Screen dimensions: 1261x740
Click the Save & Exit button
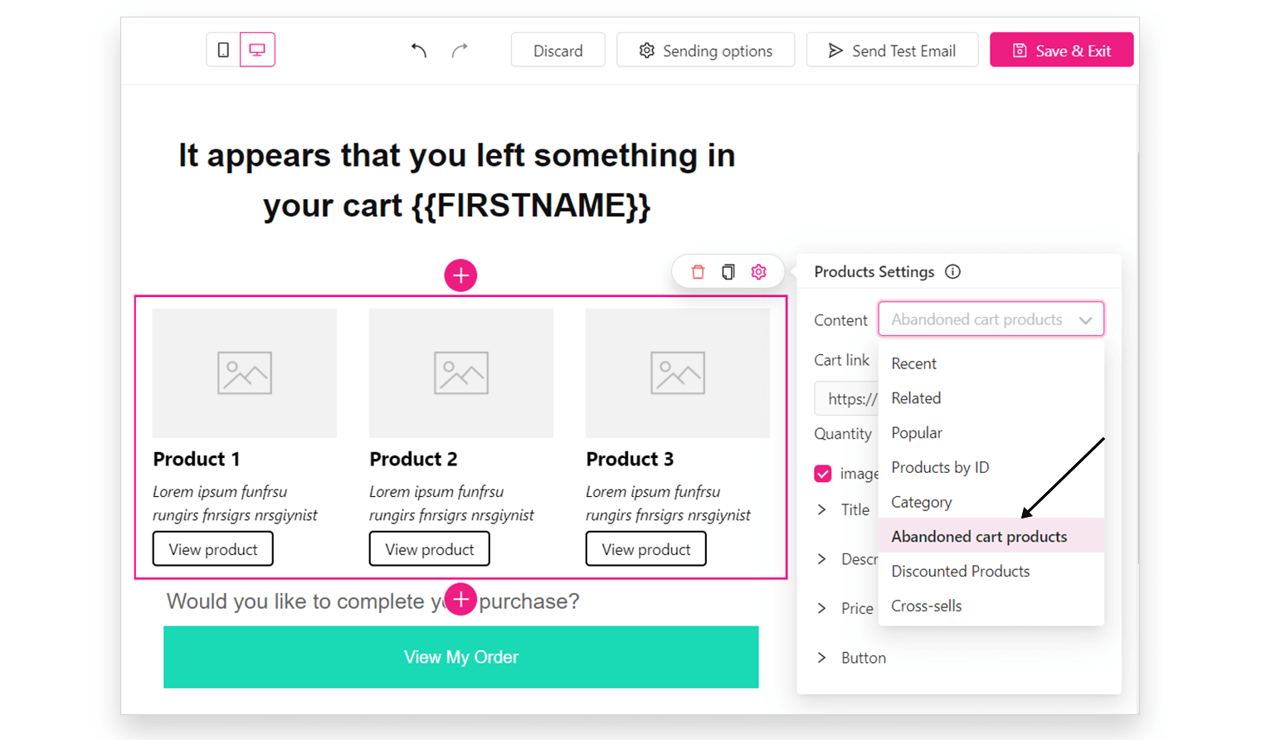(x=1061, y=51)
